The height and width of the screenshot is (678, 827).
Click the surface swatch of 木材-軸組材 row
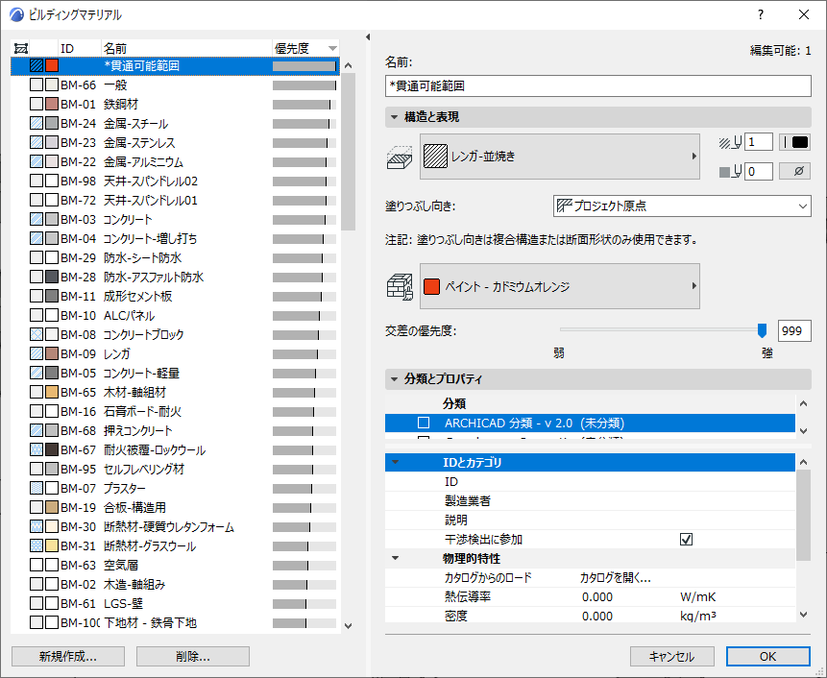click(52, 392)
